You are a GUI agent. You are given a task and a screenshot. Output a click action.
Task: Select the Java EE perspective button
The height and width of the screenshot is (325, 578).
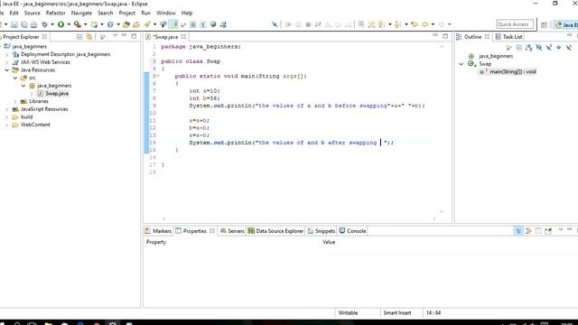coord(566,24)
